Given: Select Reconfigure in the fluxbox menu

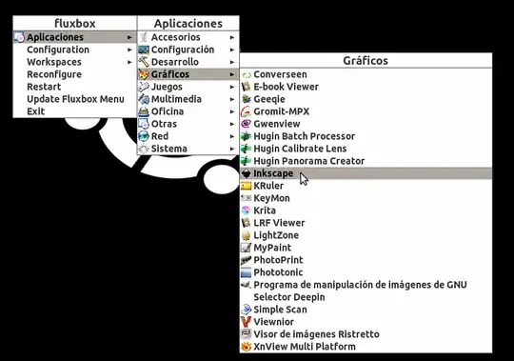Looking at the screenshot, I should click(x=75, y=74).
